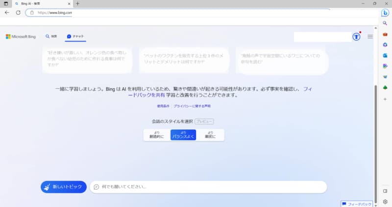Screen dimensions: 392x207
Task: Open the Outlook sidebar icon
Action: 385,56
